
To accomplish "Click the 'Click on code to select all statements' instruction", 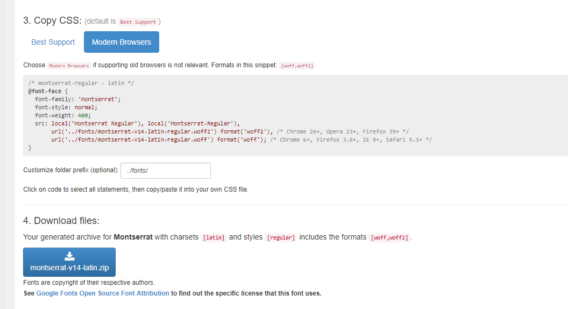I will click(x=136, y=189).
